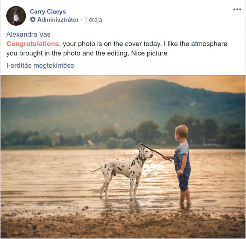246x239 pixels.
Task: Click the post text mentioning 'Nice picture'
Action: click(x=148, y=54)
